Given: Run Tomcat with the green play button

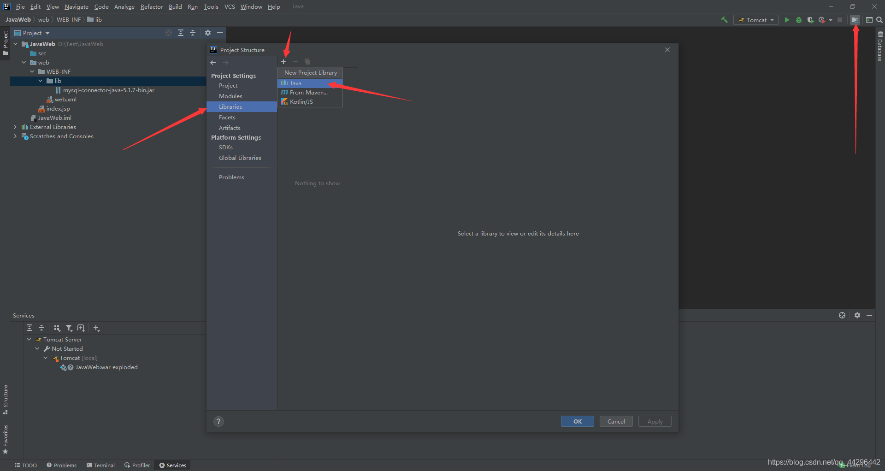Looking at the screenshot, I should pyautogui.click(x=787, y=20).
